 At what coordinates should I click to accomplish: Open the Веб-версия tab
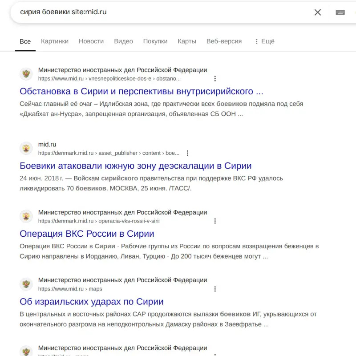pos(224,41)
